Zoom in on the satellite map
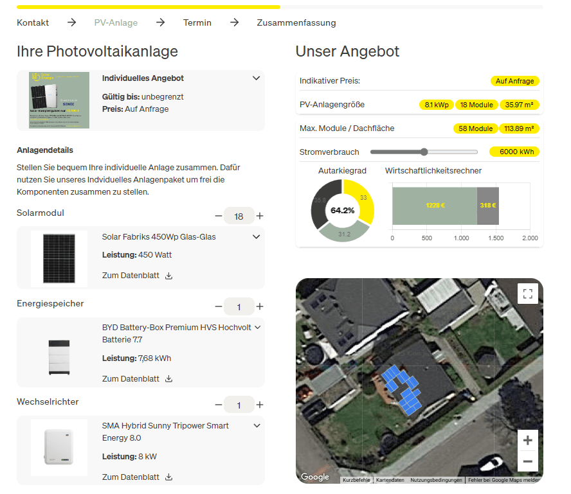 click(x=527, y=441)
